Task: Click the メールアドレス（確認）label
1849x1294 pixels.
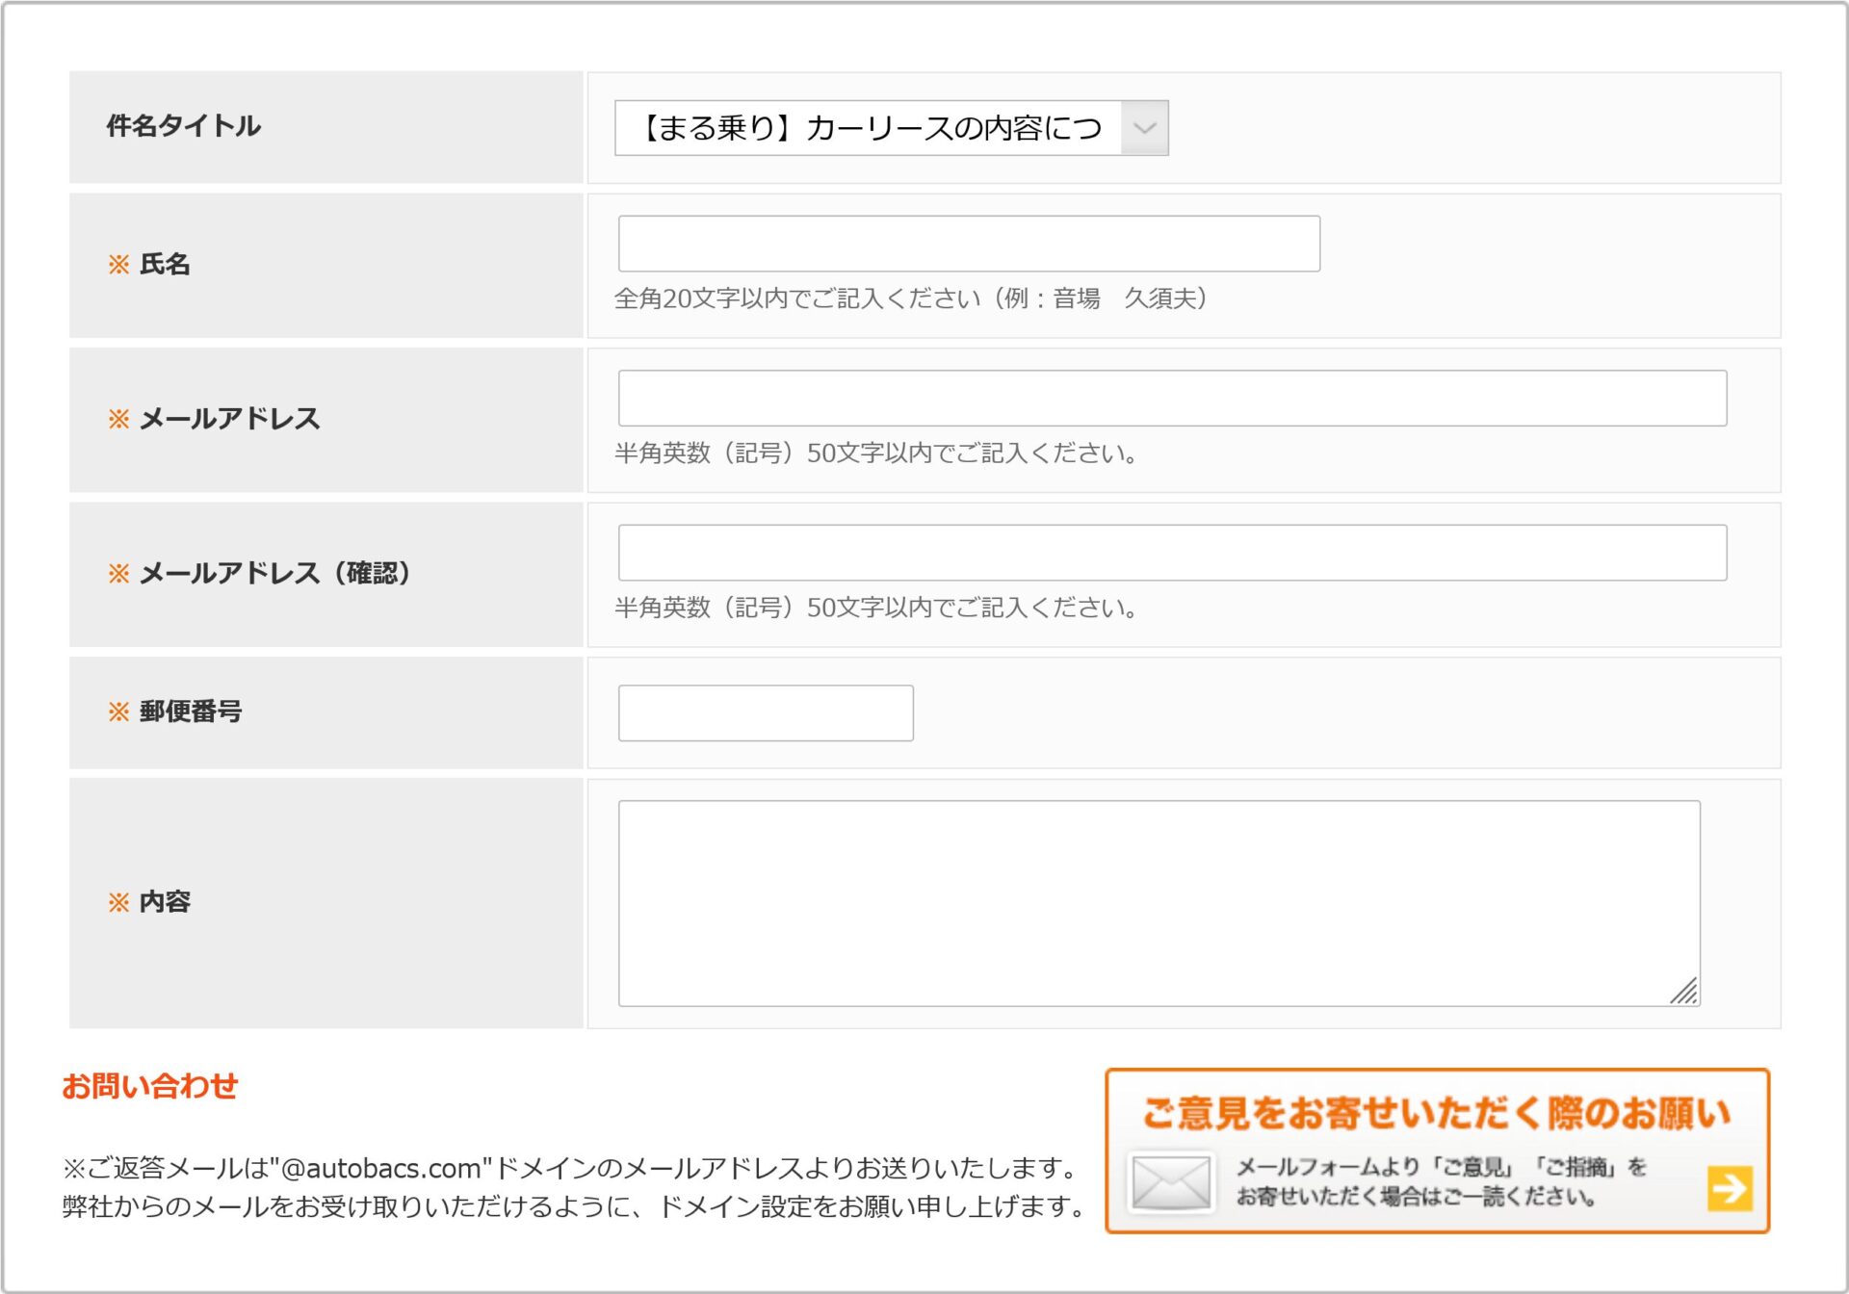Action: [260, 574]
